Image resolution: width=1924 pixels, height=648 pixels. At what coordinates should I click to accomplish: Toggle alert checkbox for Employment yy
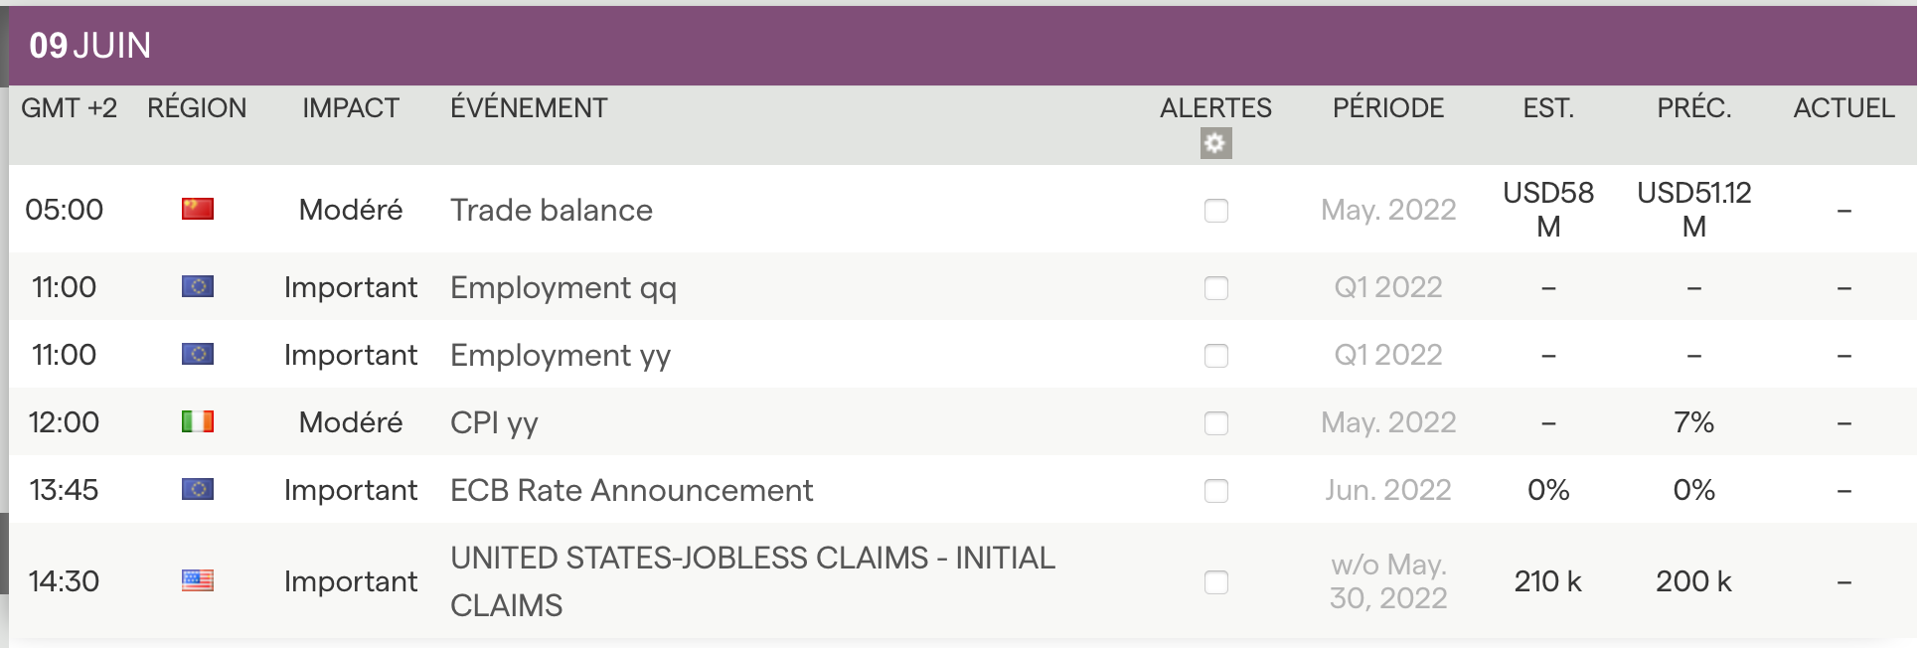(1215, 356)
